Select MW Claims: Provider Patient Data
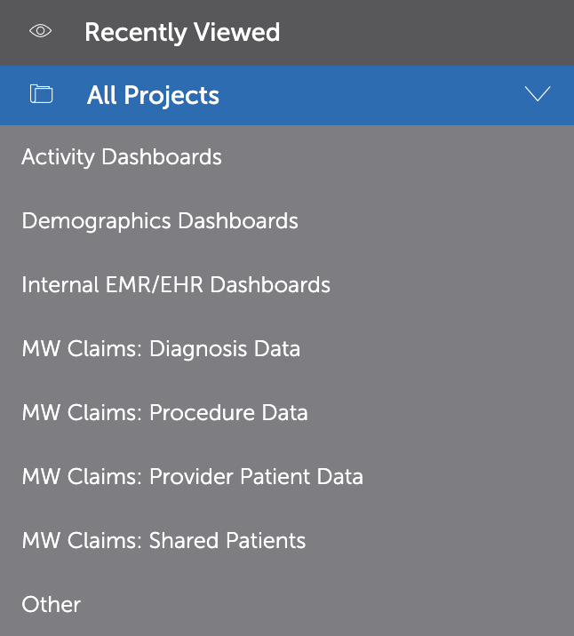 pos(192,477)
